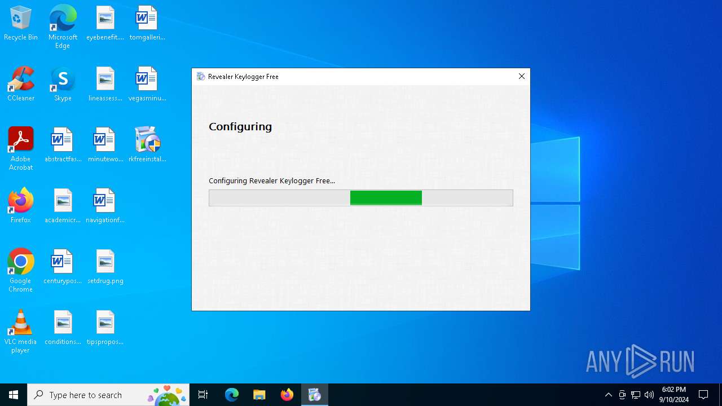Click the configuring progress bar

361,198
